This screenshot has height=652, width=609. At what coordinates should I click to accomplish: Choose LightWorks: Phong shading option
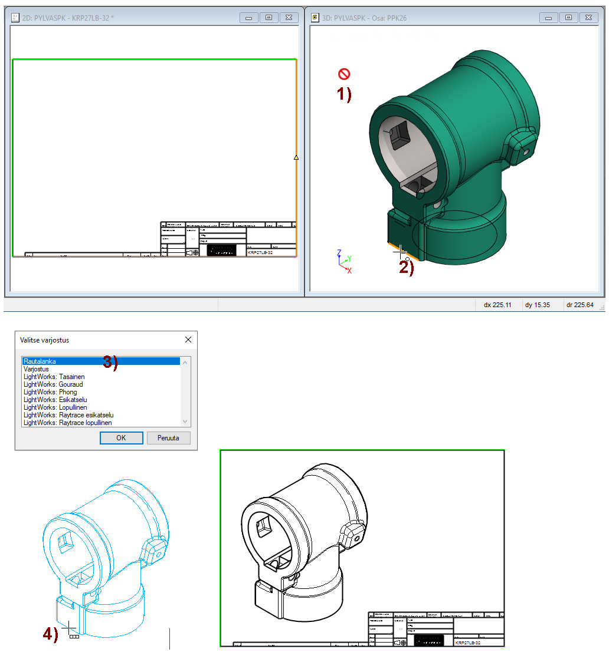coord(50,392)
